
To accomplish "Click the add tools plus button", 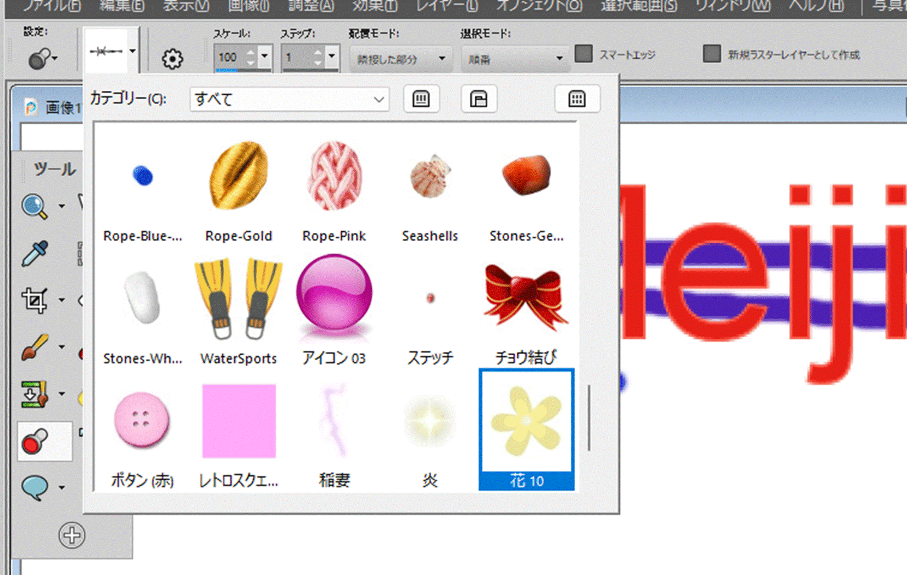I will click(x=72, y=535).
